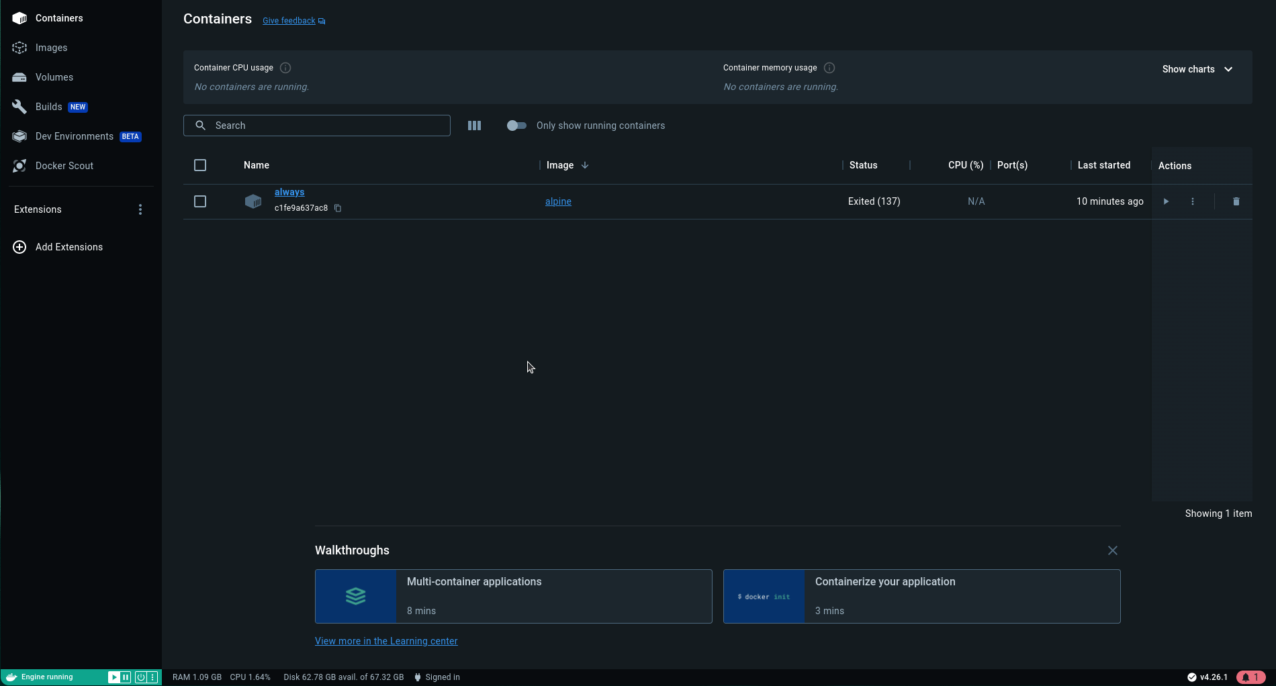Click the Exited (137) status cell

tap(874, 201)
